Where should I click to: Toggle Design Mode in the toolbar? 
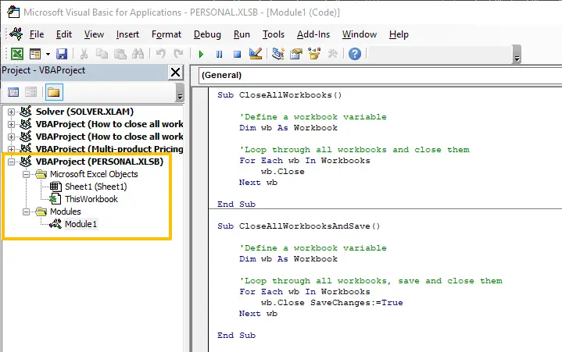point(255,54)
